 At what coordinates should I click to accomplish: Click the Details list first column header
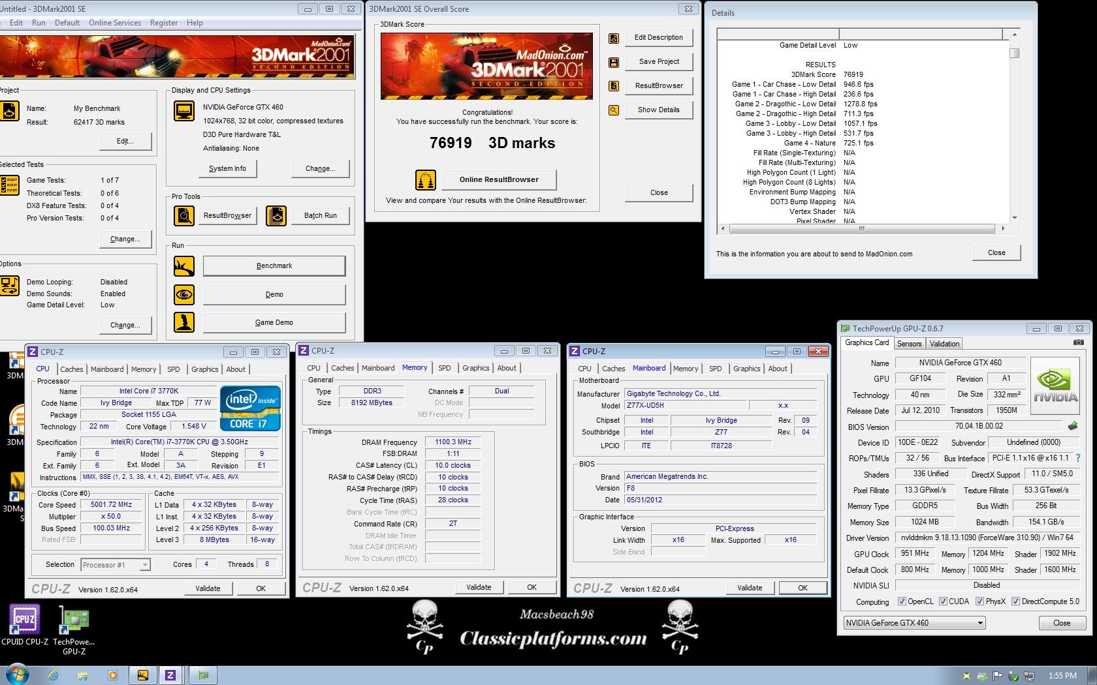778,34
